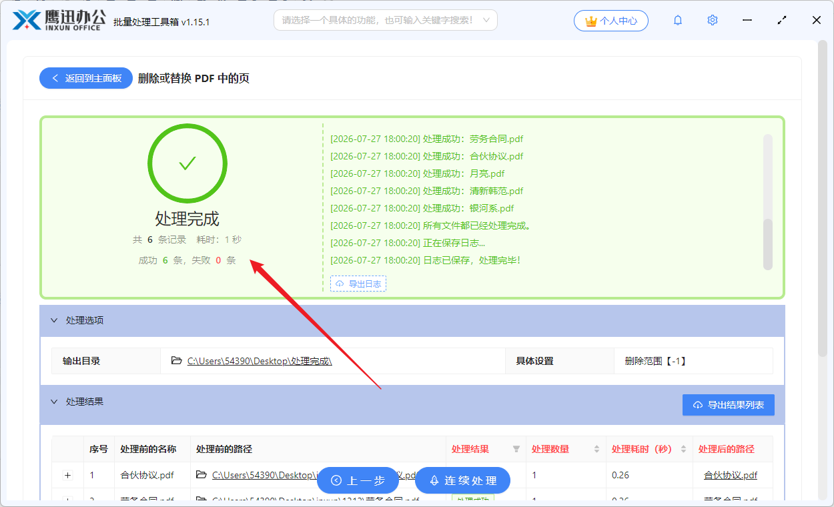The width and height of the screenshot is (834, 507).
Task: Click log line 处理成功：银河系.pdf
Action: click(x=422, y=208)
